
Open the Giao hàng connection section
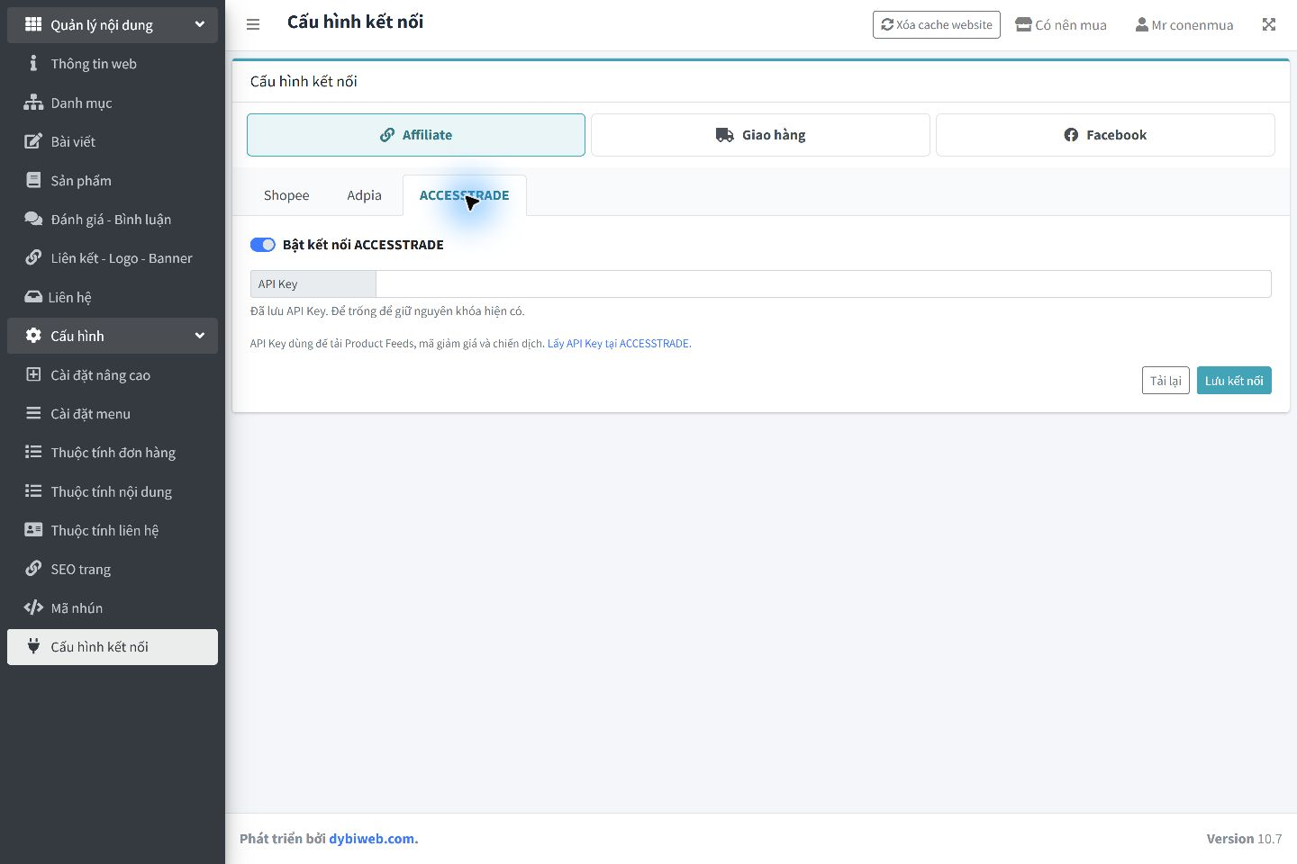[760, 135]
